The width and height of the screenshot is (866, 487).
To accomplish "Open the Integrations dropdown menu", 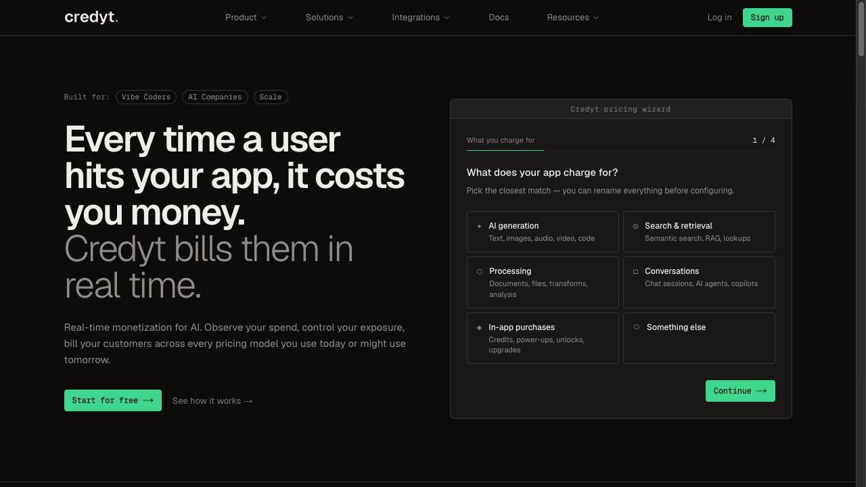I will point(420,18).
